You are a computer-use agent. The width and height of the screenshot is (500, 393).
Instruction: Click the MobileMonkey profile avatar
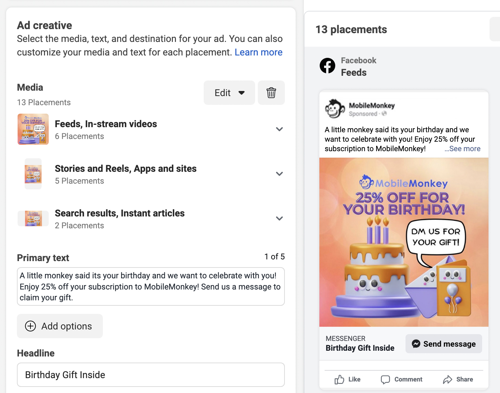pyautogui.click(x=335, y=109)
